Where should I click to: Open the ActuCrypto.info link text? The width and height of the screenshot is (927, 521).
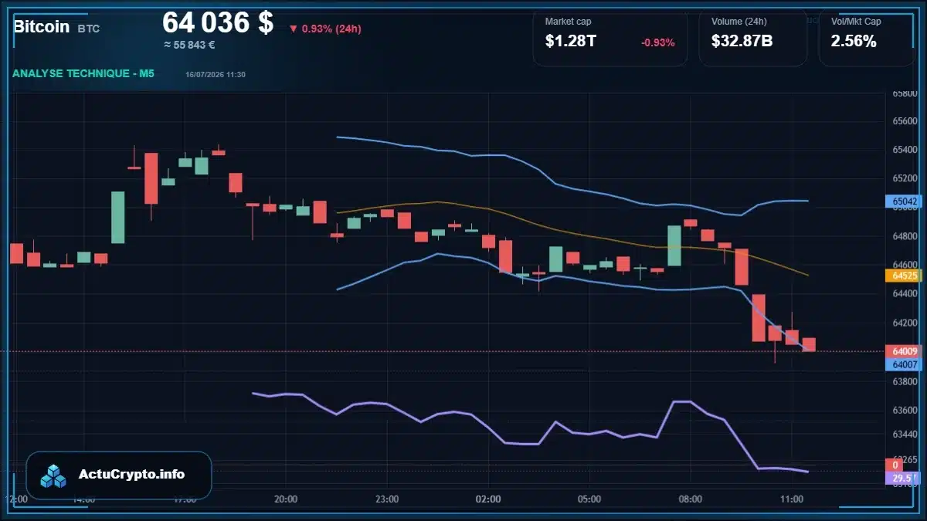click(131, 475)
